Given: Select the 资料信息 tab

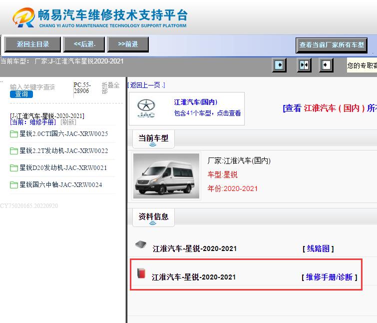Looking at the screenshot, I should [x=153, y=217].
